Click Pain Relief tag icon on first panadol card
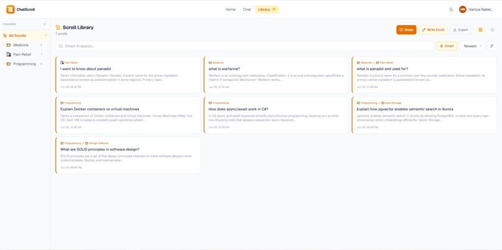This screenshot has height=250, width=502. [x=62, y=63]
